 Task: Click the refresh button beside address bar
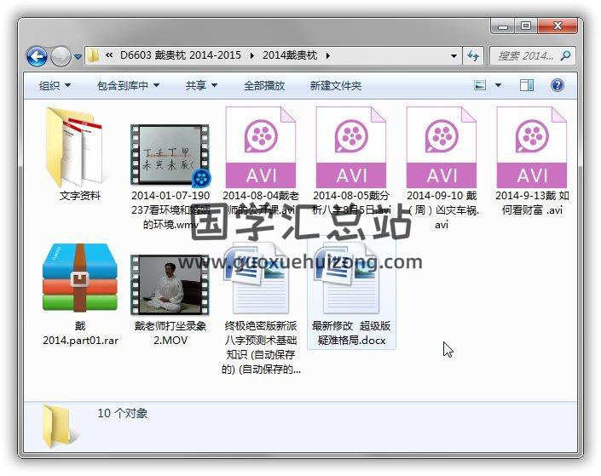pos(473,56)
